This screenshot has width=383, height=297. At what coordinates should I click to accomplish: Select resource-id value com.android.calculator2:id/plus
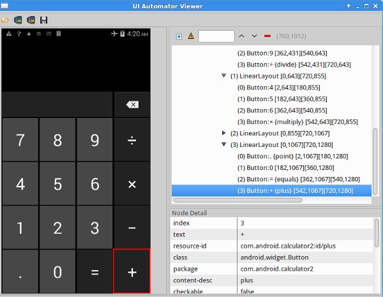tap(288, 246)
